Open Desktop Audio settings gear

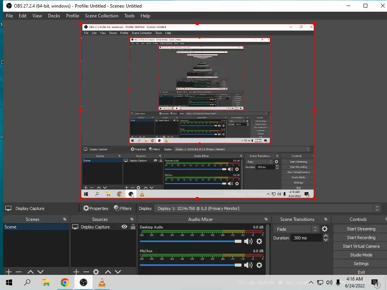coord(259,241)
